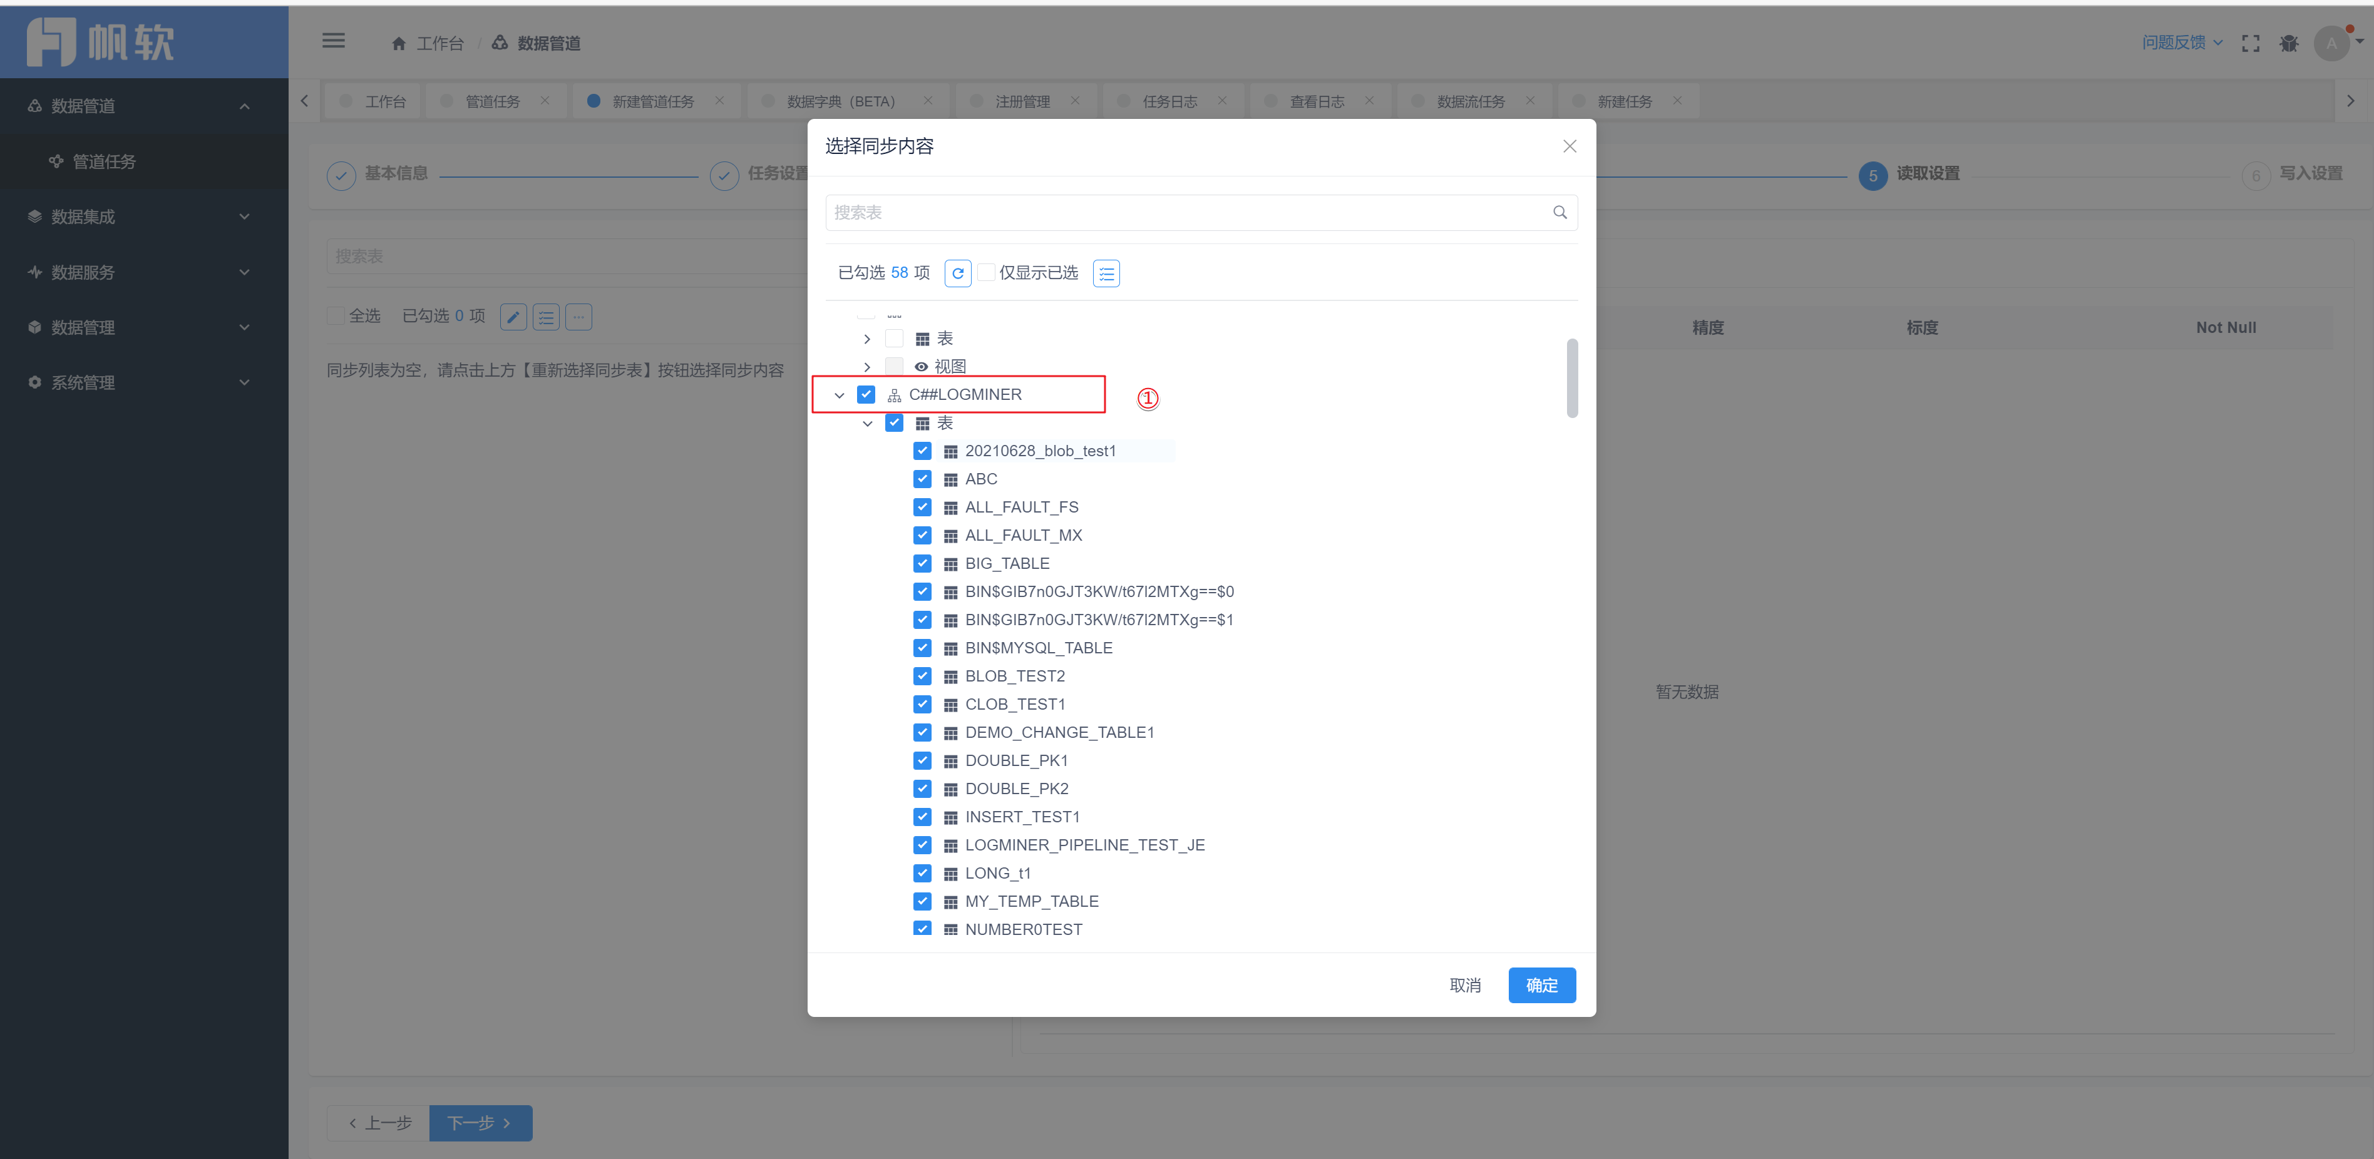The image size is (2374, 1159).
Task: Click the search magnifier icon in dialog
Action: [x=1560, y=213]
